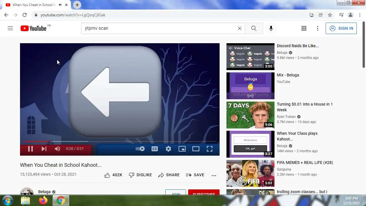Share this page from the address bar
The height and width of the screenshot is (206, 366).
click(x=321, y=15)
